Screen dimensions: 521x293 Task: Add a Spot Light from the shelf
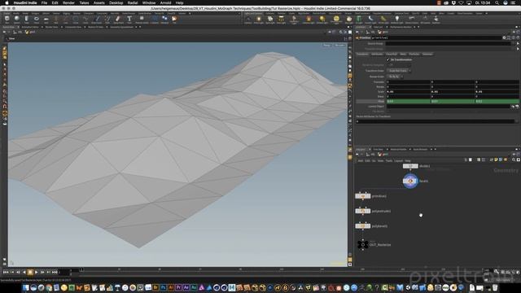coord(270,20)
